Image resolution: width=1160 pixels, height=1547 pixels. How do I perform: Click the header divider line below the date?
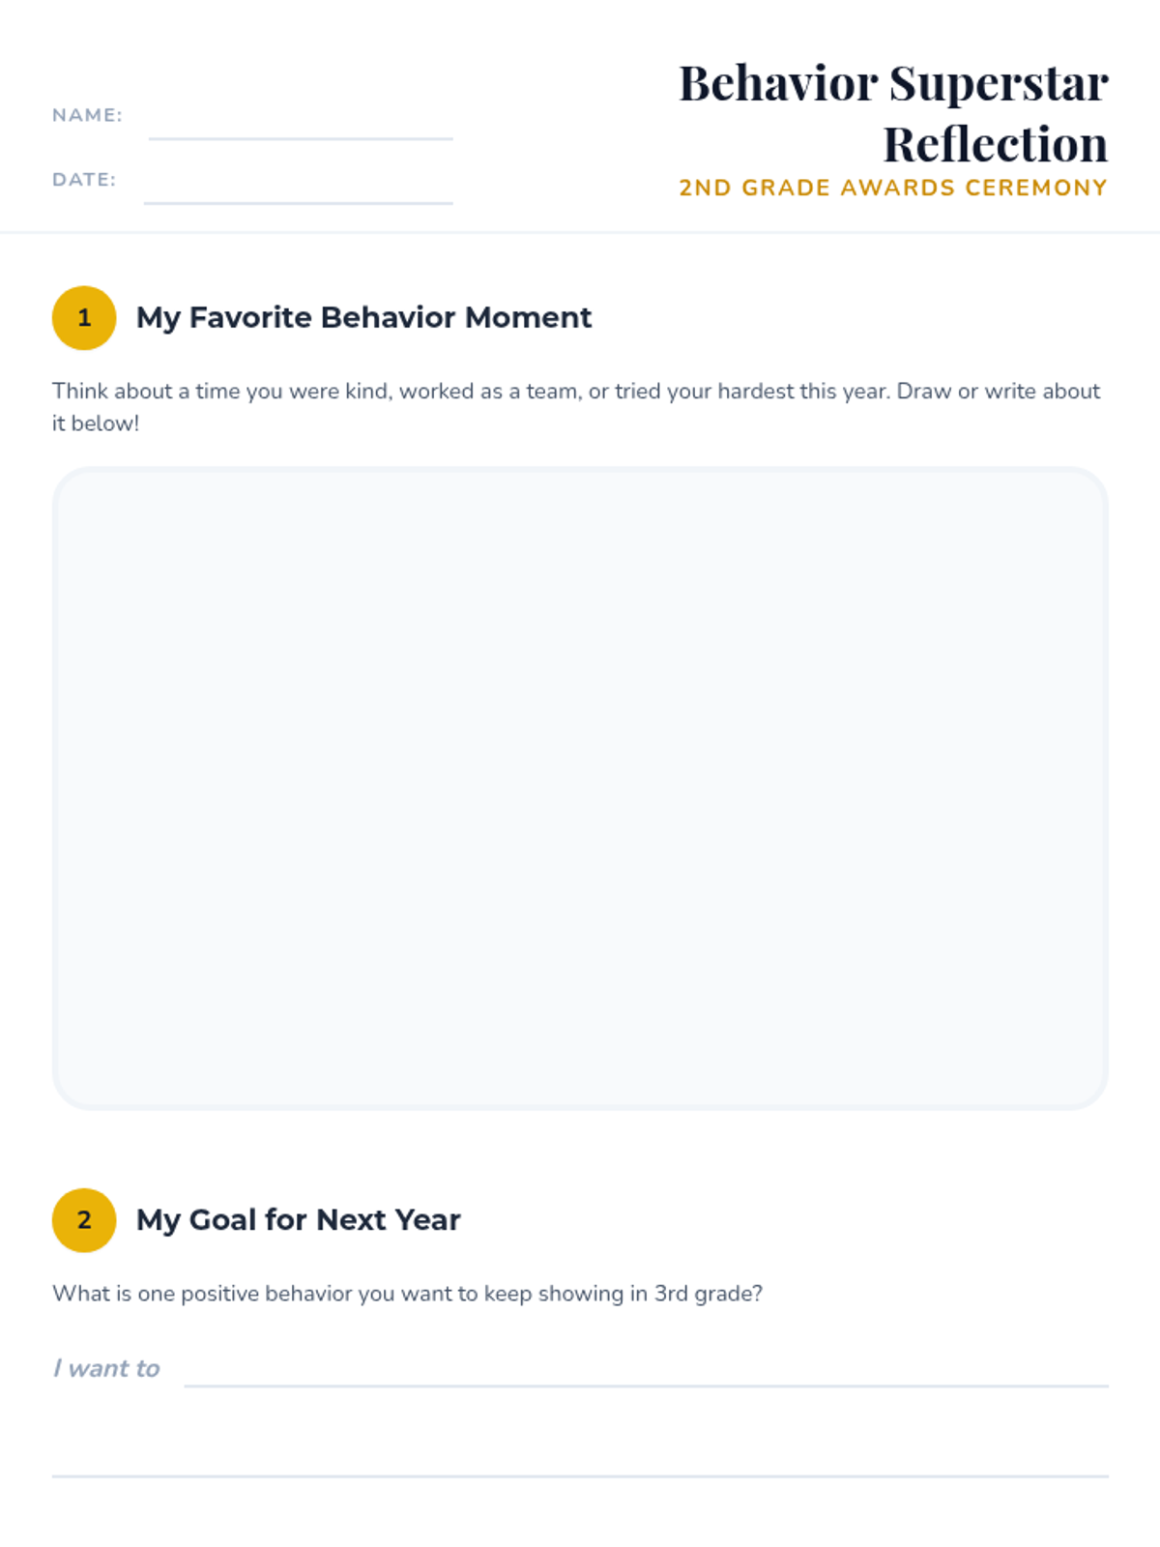580,232
